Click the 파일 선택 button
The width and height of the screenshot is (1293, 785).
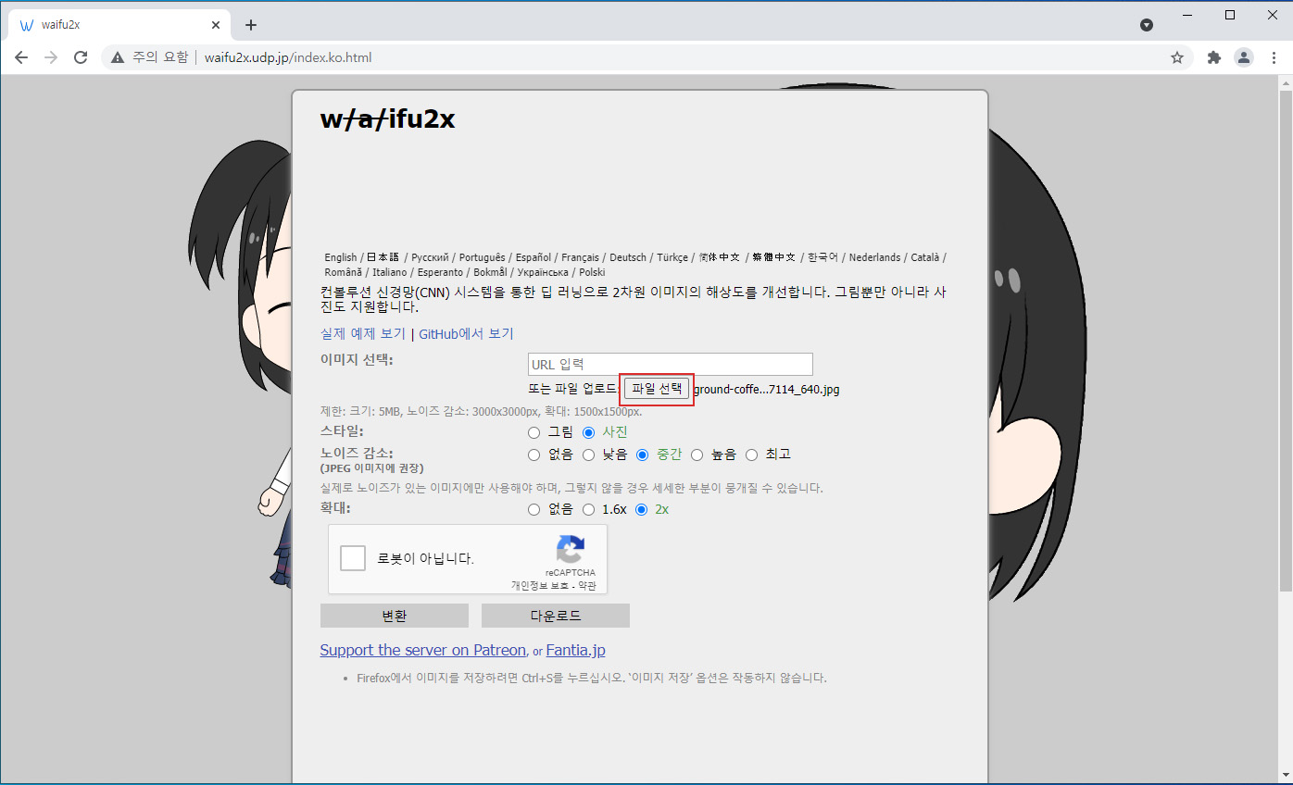click(x=657, y=389)
